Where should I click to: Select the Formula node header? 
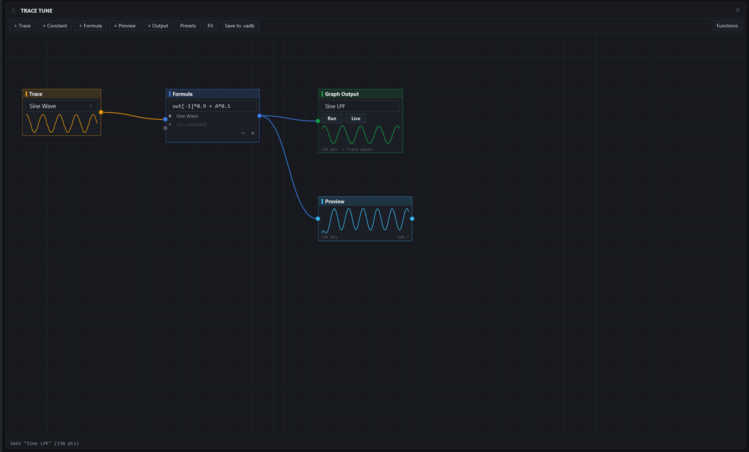pos(213,94)
